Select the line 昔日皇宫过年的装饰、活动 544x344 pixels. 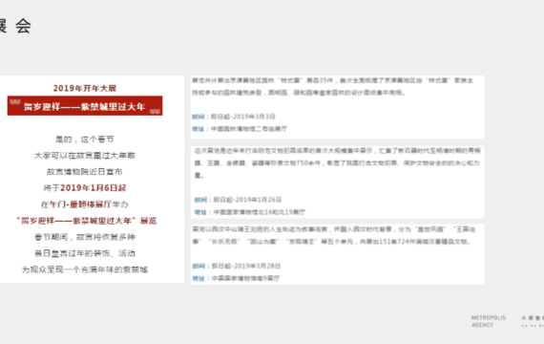(85, 253)
